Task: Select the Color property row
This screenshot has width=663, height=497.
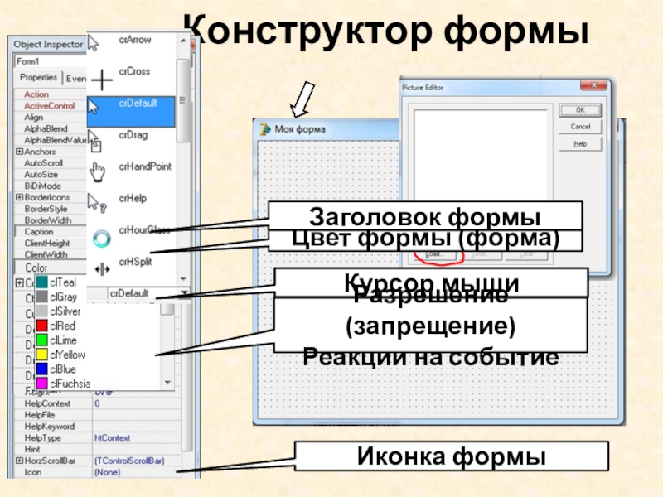Action: (x=51, y=268)
